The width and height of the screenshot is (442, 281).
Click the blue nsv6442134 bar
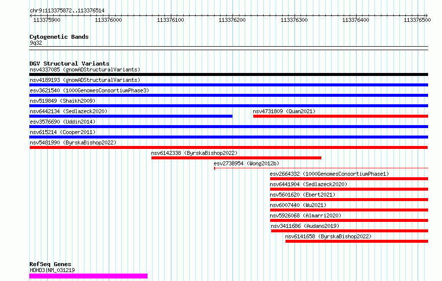click(131, 116)
